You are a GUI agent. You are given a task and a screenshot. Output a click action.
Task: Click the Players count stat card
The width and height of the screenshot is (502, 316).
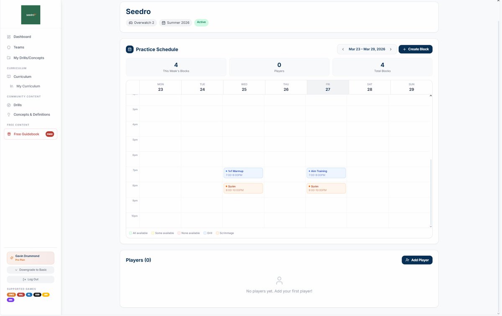click(x=279, y=67)
